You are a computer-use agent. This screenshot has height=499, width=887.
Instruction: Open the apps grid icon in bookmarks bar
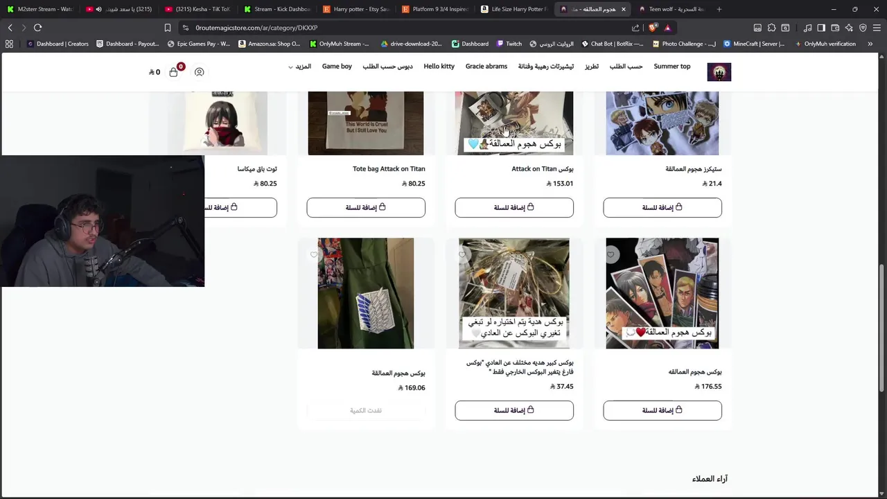point(9,44)
